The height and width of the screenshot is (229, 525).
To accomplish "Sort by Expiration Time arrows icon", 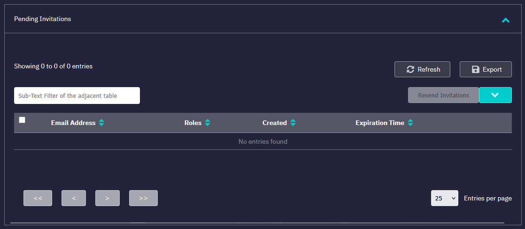I will pyautogui.click(x=410, y=123).
